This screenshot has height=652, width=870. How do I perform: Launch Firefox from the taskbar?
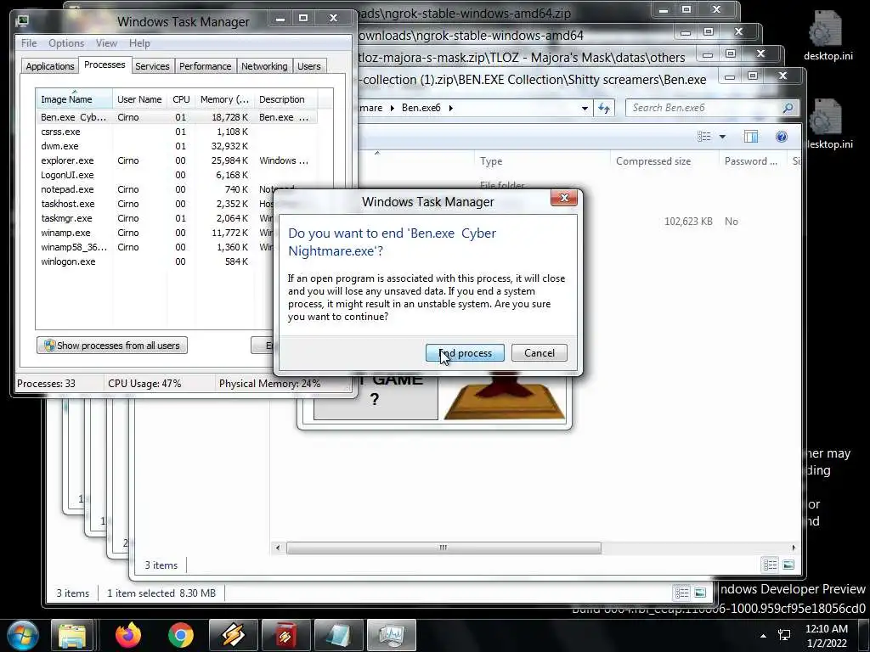click(x=128, y=635)
